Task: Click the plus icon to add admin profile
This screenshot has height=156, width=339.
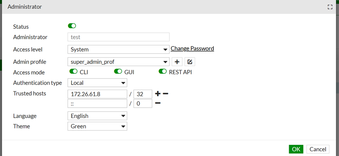Action: tap(177, 62)
